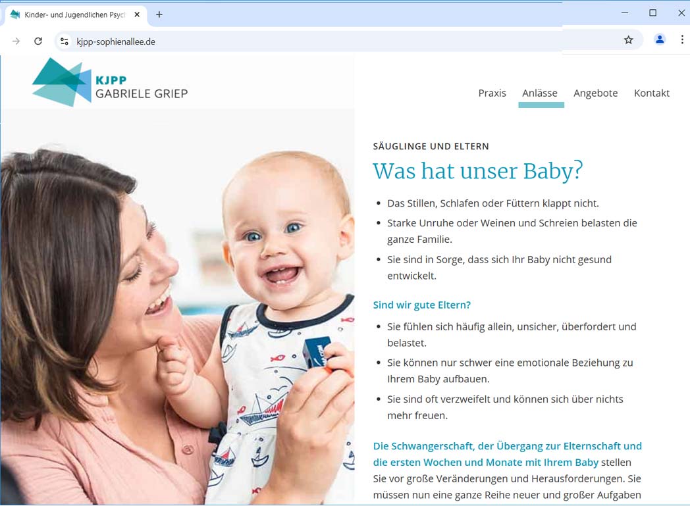Viewport: 690px width, 506px height.
Task: Open site information icon in address bar
Action: point(65,41)
